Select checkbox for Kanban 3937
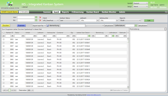 4,46
